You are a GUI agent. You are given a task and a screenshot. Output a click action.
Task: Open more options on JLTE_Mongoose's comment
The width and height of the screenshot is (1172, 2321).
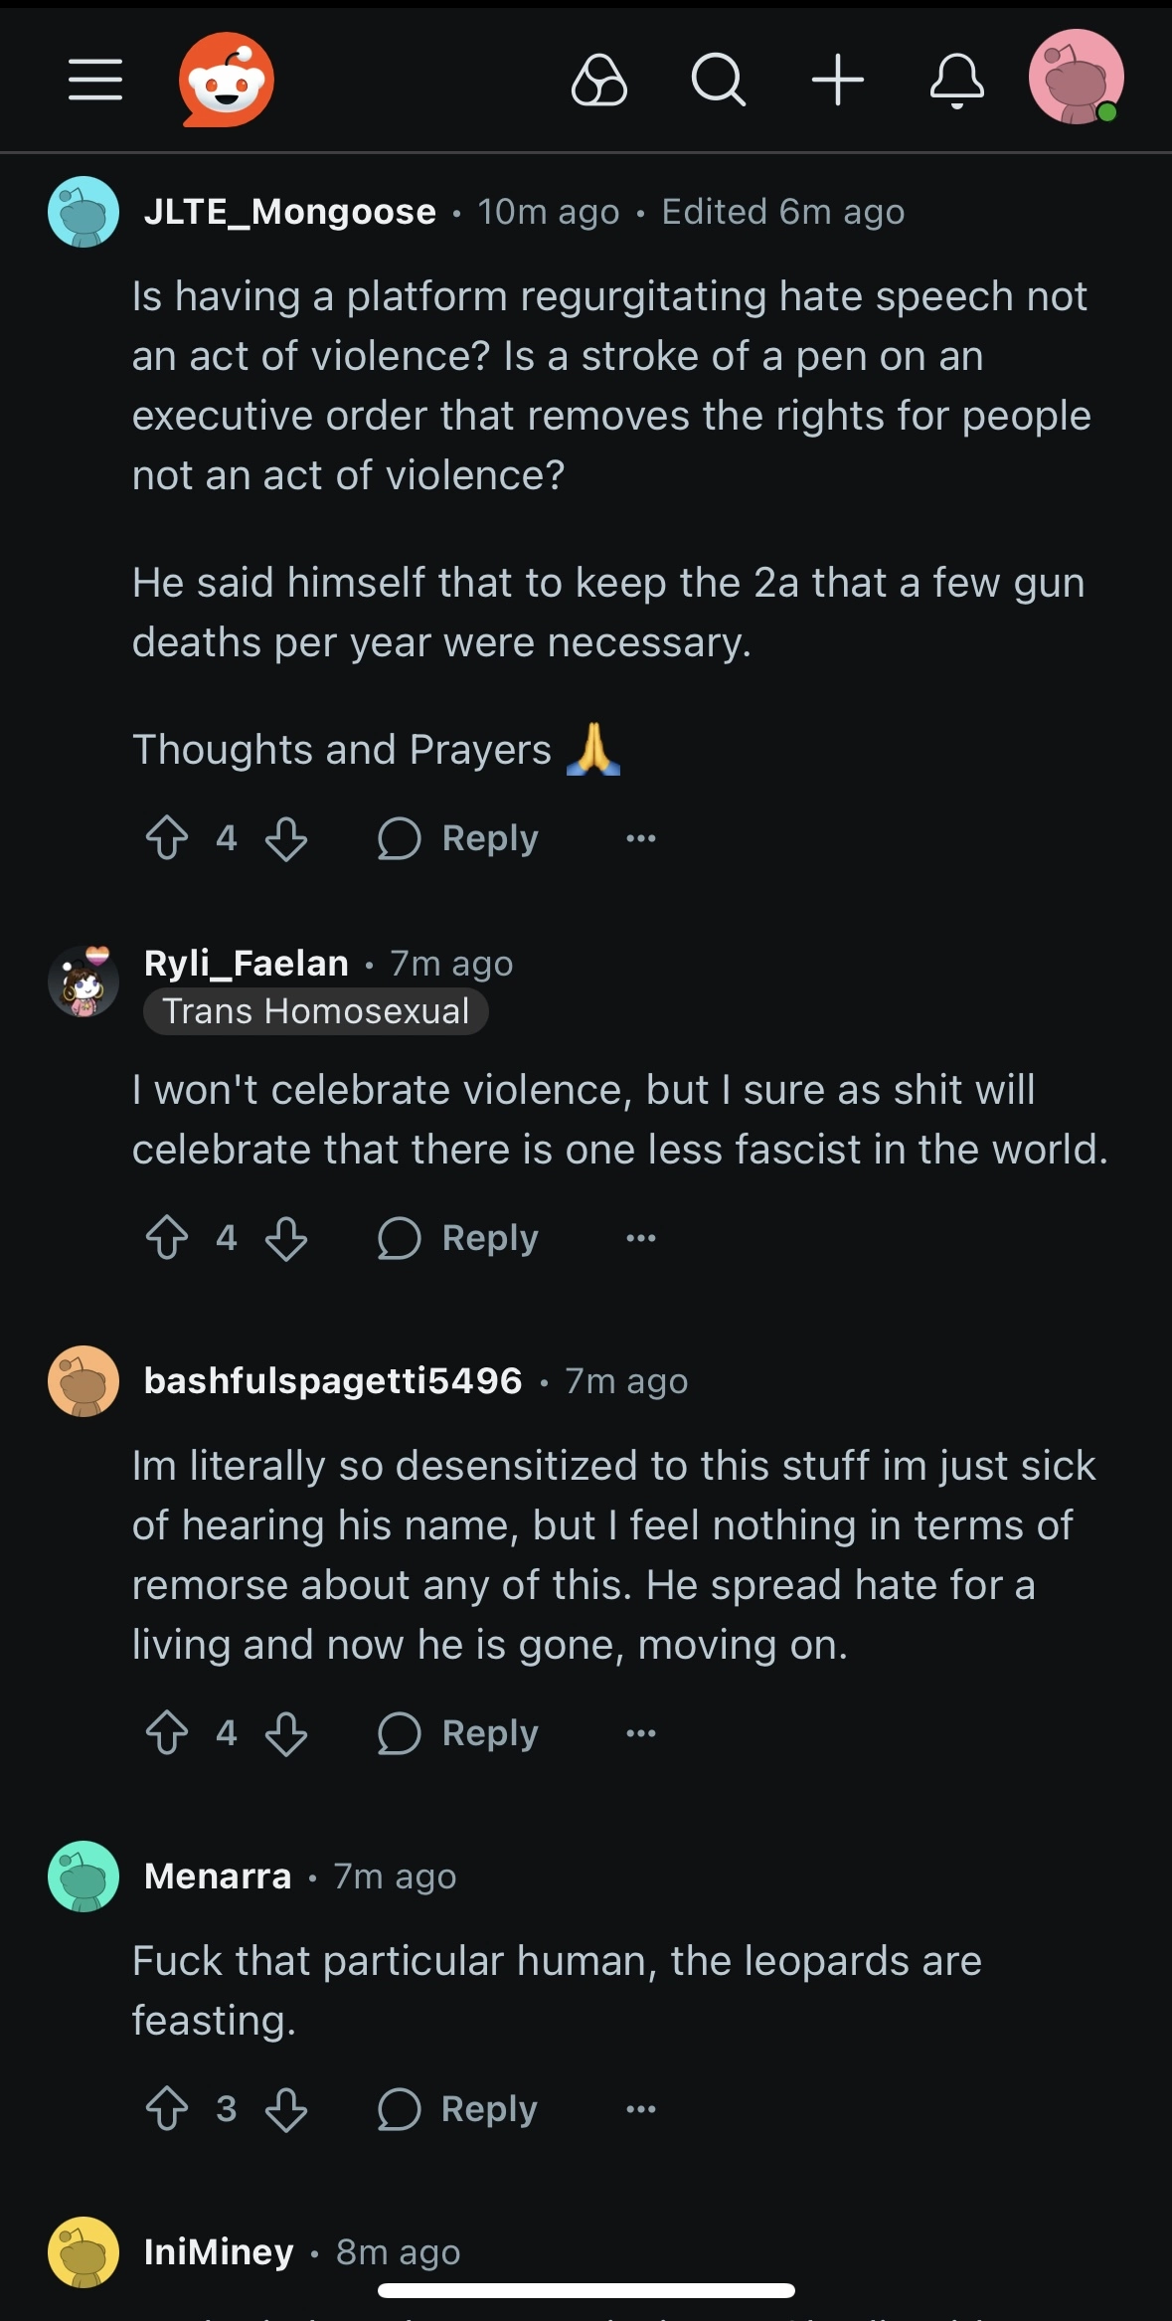pyautogui.click(x=641, y=838)
